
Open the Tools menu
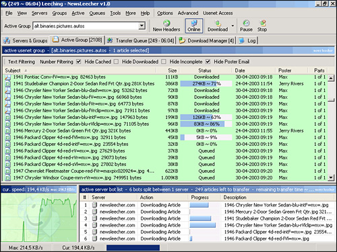pos(115,13)
